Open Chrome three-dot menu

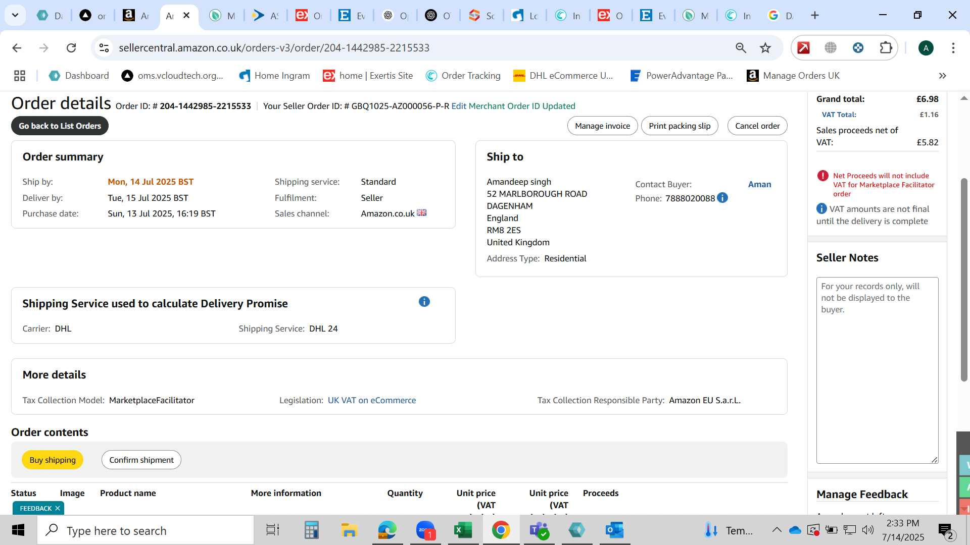tap(953, 48)
